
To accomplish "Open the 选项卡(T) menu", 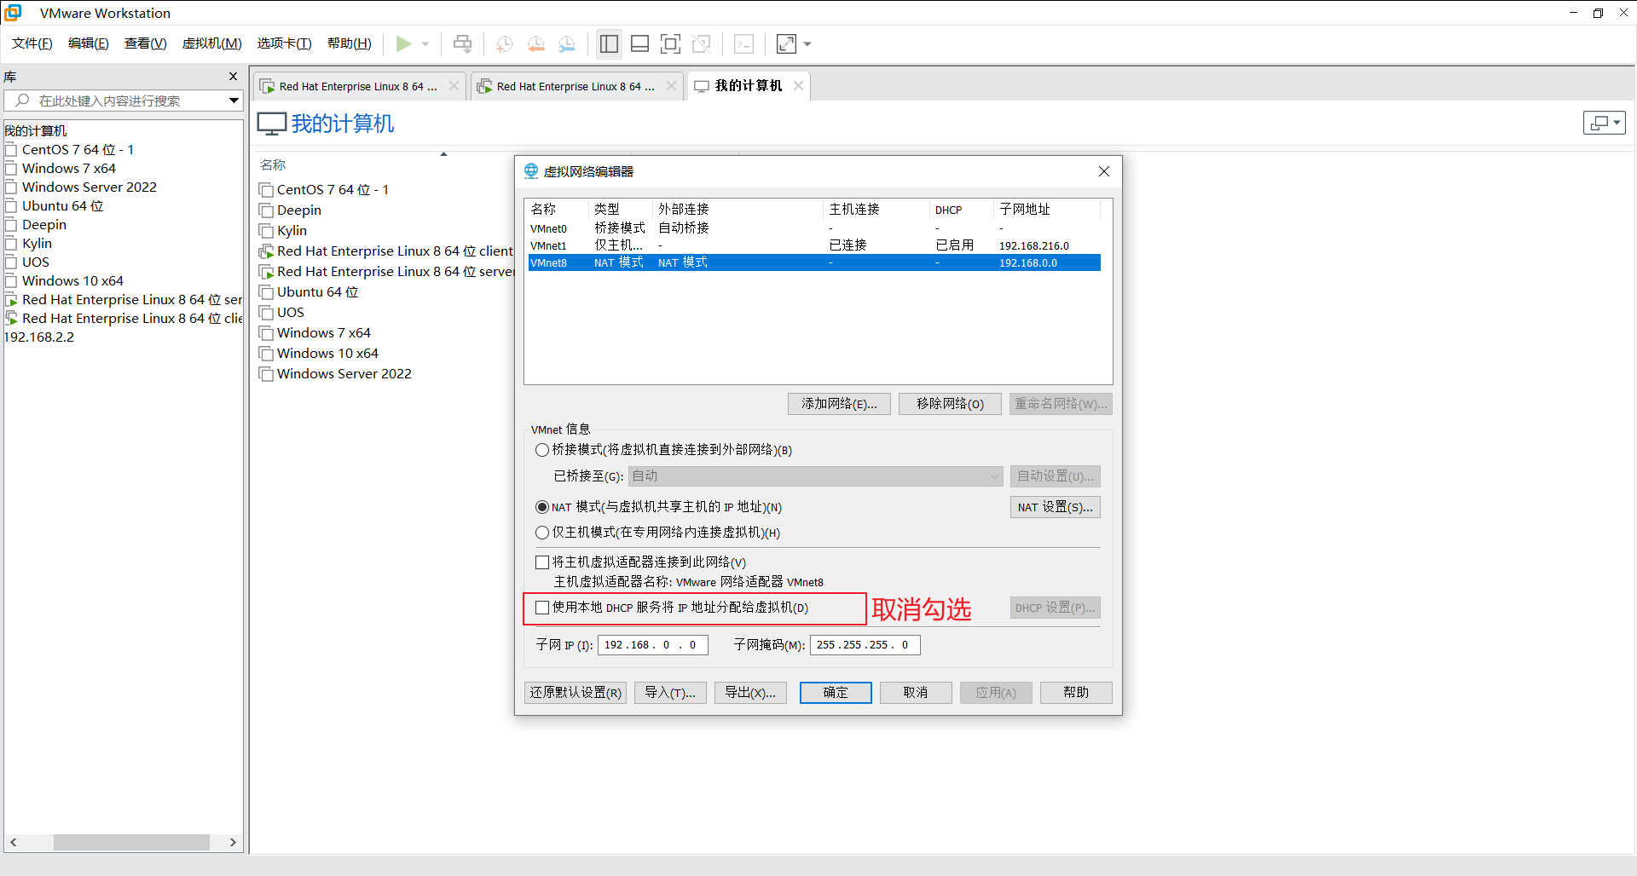I will point(285,43).
